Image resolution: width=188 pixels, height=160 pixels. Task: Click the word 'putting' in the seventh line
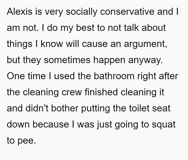point(96,108)
